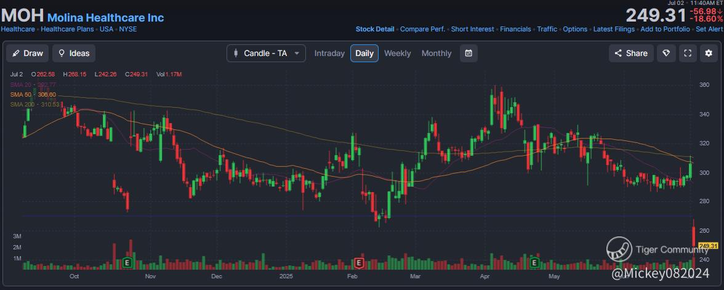Open chart settings gear
The image size is (724, 290).
pos(709,53)
